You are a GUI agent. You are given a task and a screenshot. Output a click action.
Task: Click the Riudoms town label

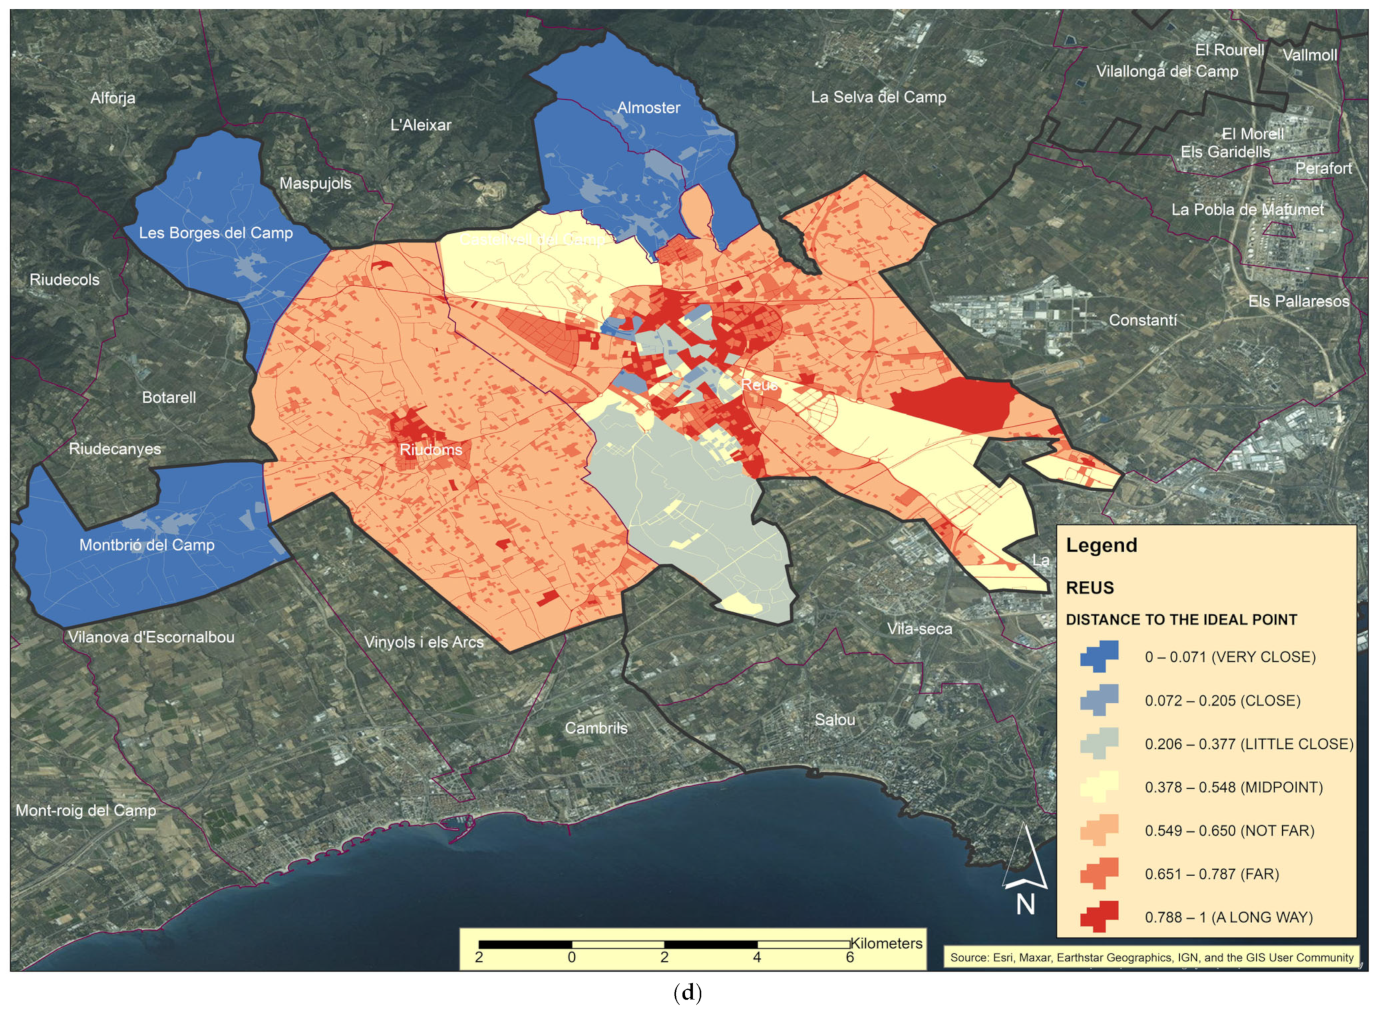coord(431,450)
